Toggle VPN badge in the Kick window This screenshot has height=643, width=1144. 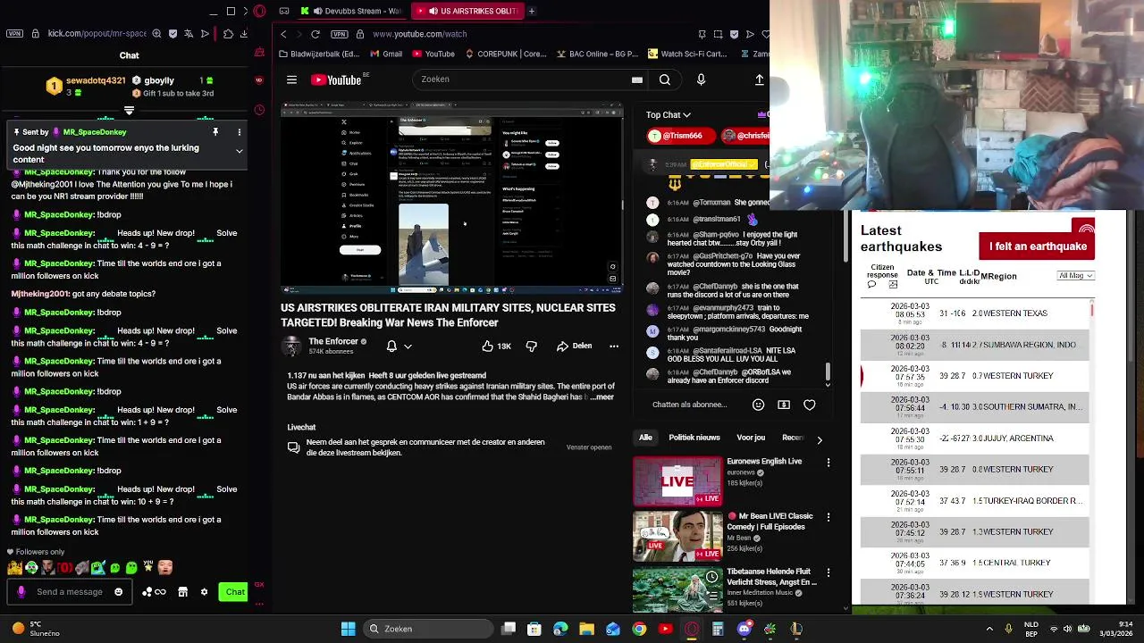[x=13, y=34]
